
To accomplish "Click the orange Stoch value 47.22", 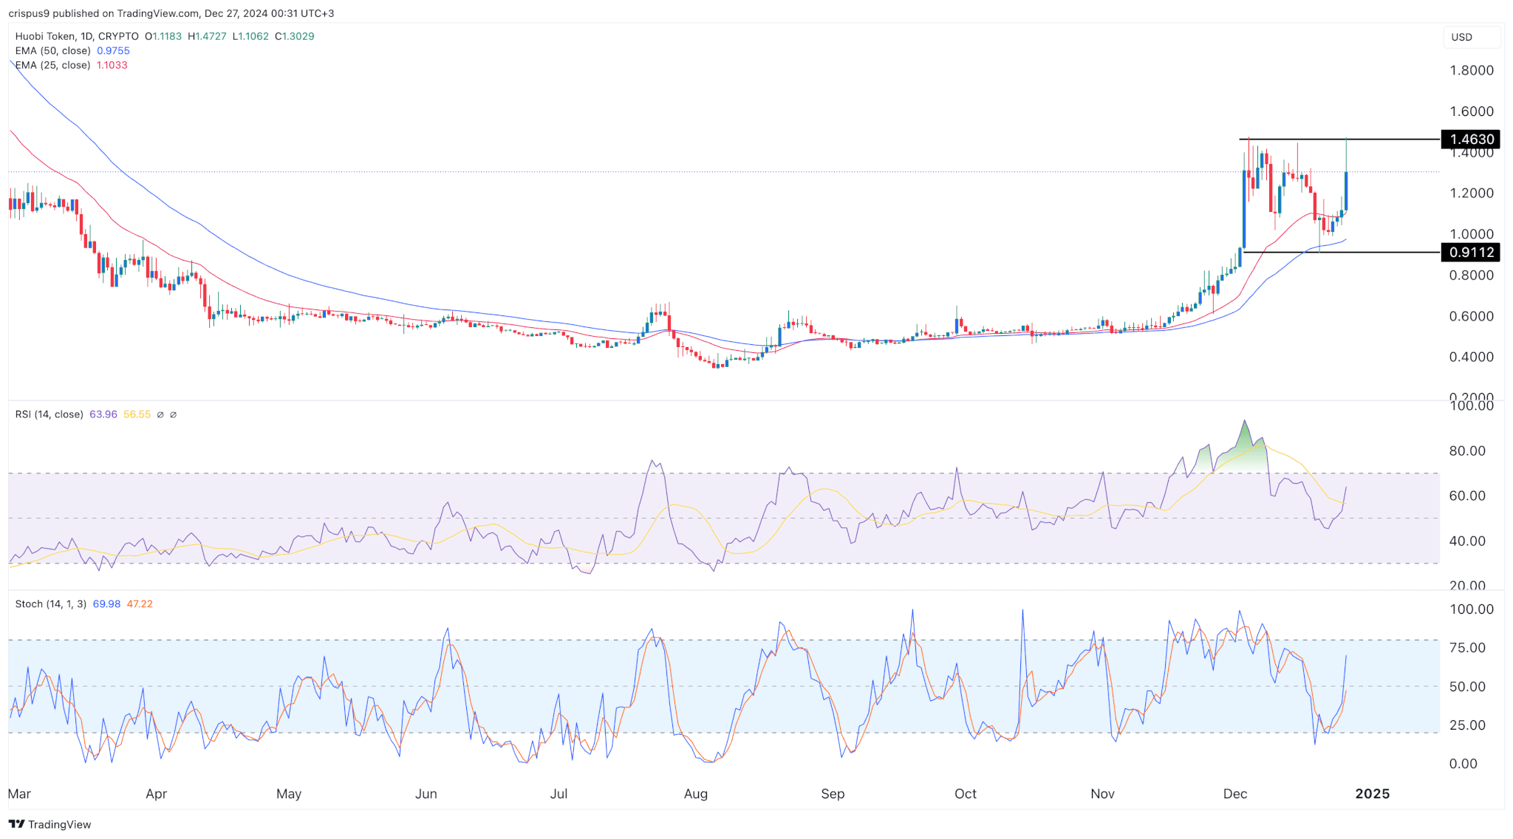I will (140, 604).
